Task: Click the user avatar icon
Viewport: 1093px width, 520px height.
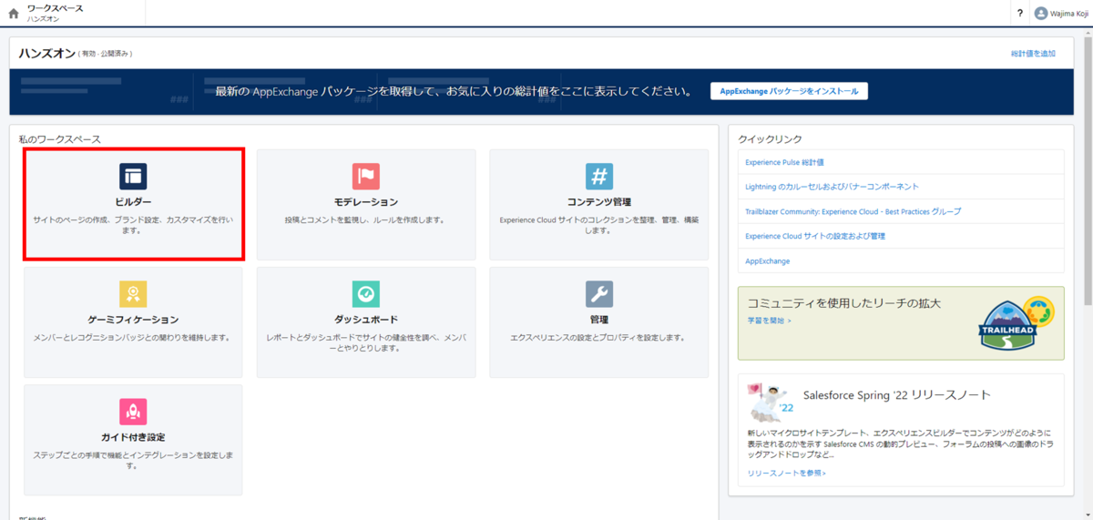Action: click(1041, 13)
